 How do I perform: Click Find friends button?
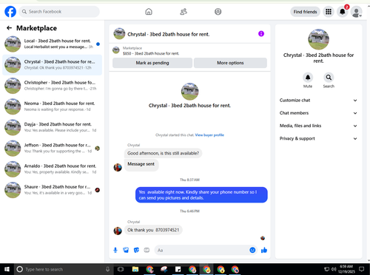click(305, 12)
